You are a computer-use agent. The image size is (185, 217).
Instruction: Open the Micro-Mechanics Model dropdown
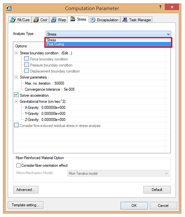pyautogui.click(x=118, y=173)
